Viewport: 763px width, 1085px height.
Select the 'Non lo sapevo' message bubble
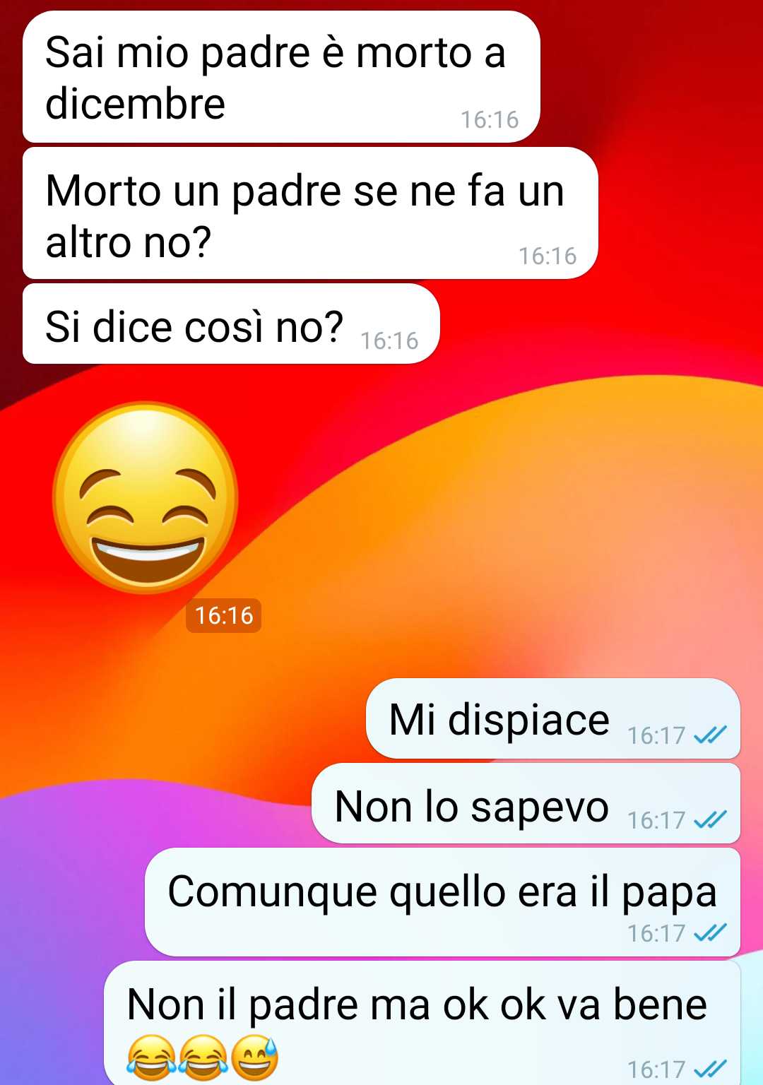(x=526, y=804)
